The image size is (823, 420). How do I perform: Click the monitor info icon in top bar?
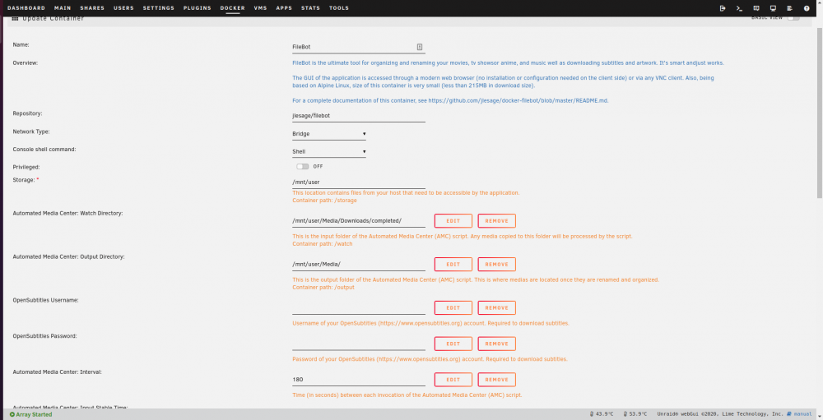pos(773,8)
